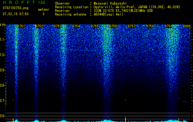This screenshot has width=193, height=122.
Task: Click the 'meteor' count label
Action: (44, 9)
